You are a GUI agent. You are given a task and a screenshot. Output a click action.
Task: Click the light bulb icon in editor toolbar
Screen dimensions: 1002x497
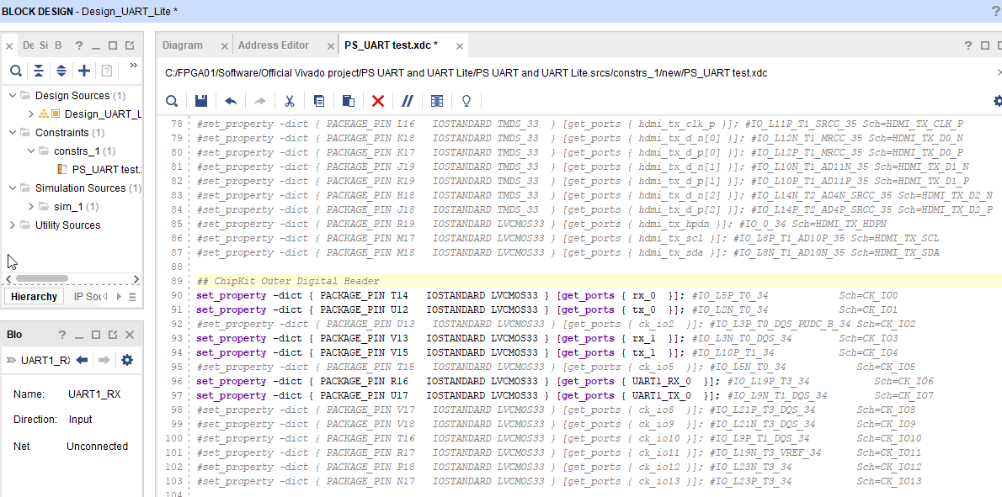pyautogui.click(x=466, y=101)
